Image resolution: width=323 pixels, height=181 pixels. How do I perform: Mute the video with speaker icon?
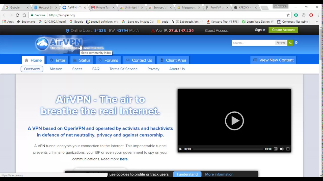[282, 149]
